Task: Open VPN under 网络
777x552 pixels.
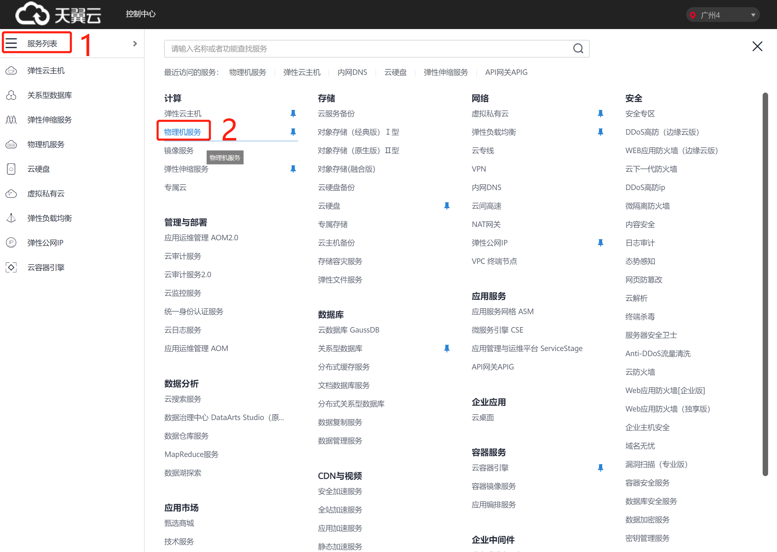Action: [x=479, y=169]
